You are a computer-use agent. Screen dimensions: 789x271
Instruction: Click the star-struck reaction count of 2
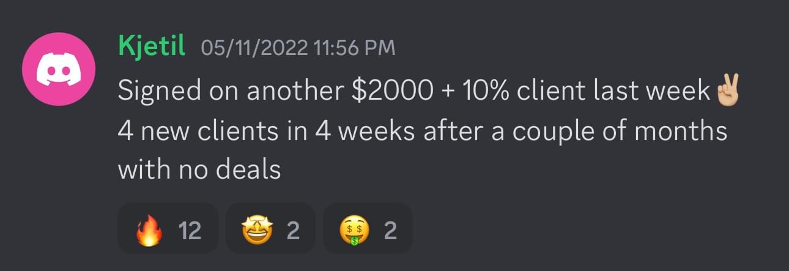pyautogui.click(x=293, y=231)
